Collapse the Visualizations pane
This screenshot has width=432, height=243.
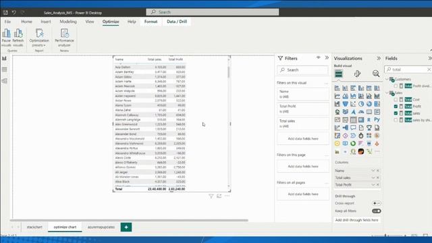(x=379, y=59)
